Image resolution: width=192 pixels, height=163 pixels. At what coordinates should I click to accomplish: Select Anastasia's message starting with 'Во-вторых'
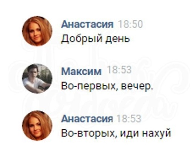[116, 133]
